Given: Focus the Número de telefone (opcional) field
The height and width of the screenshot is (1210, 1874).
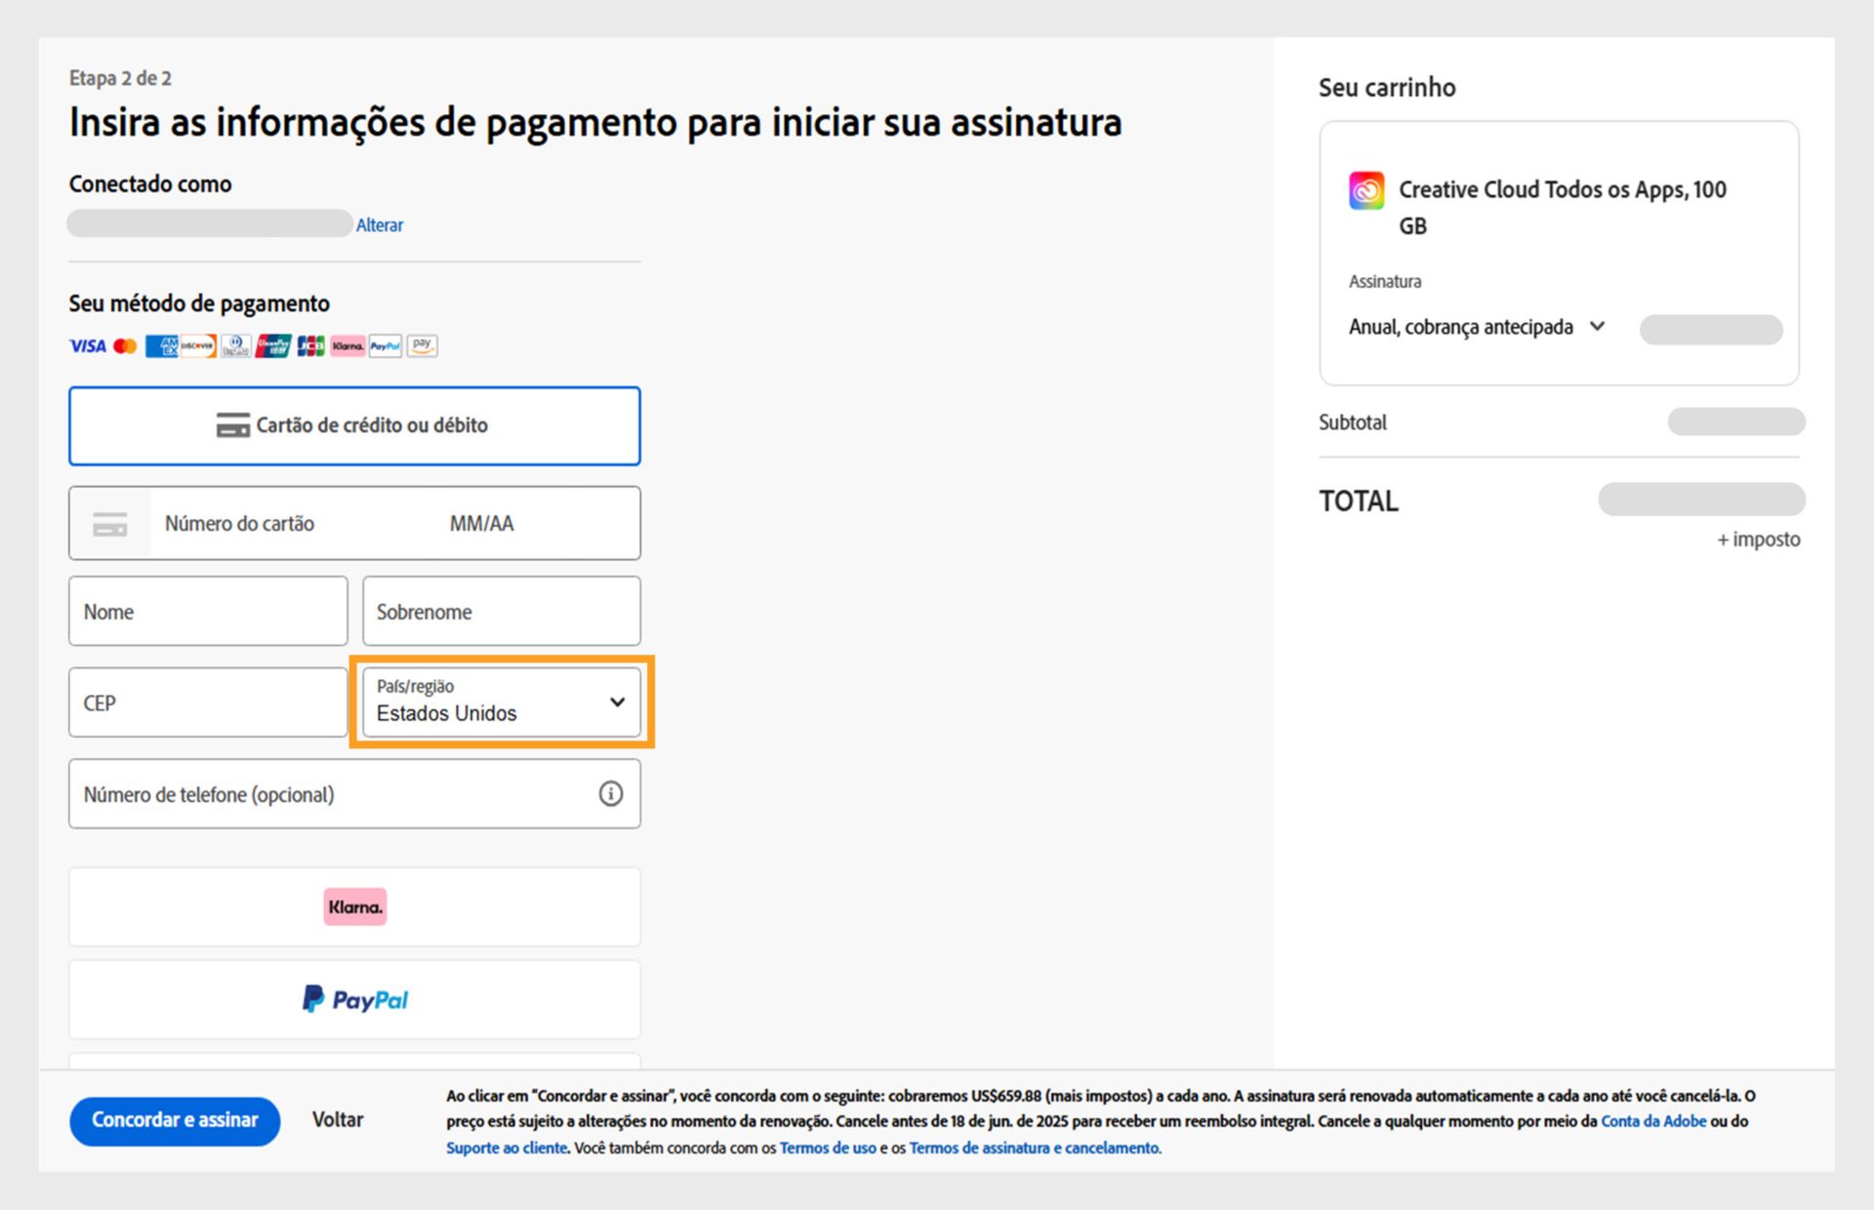Looking at the screenshot, I should click(x=354, y=793).
